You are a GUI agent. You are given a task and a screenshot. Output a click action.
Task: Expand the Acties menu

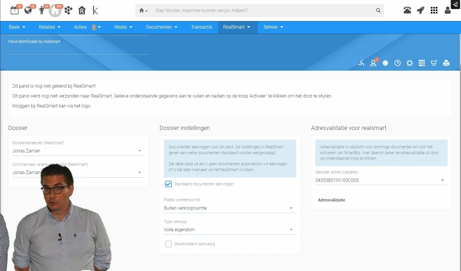point(87,27)
